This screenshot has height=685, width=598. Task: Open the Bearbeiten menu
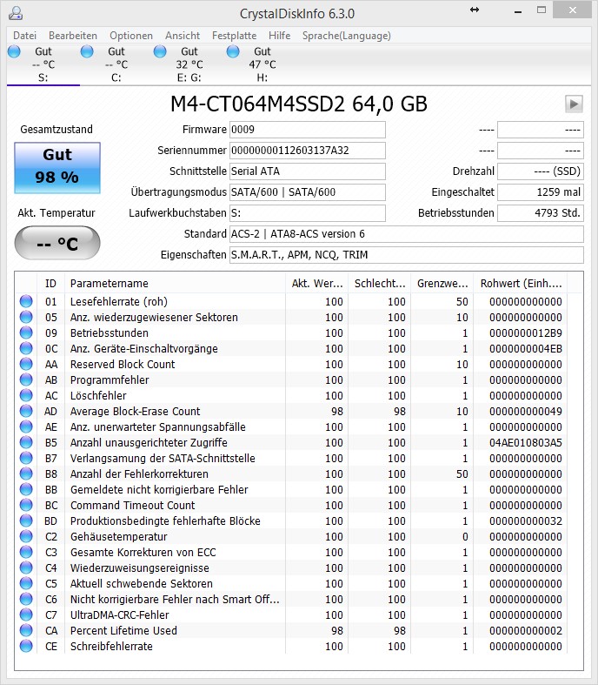pos(73,36)
